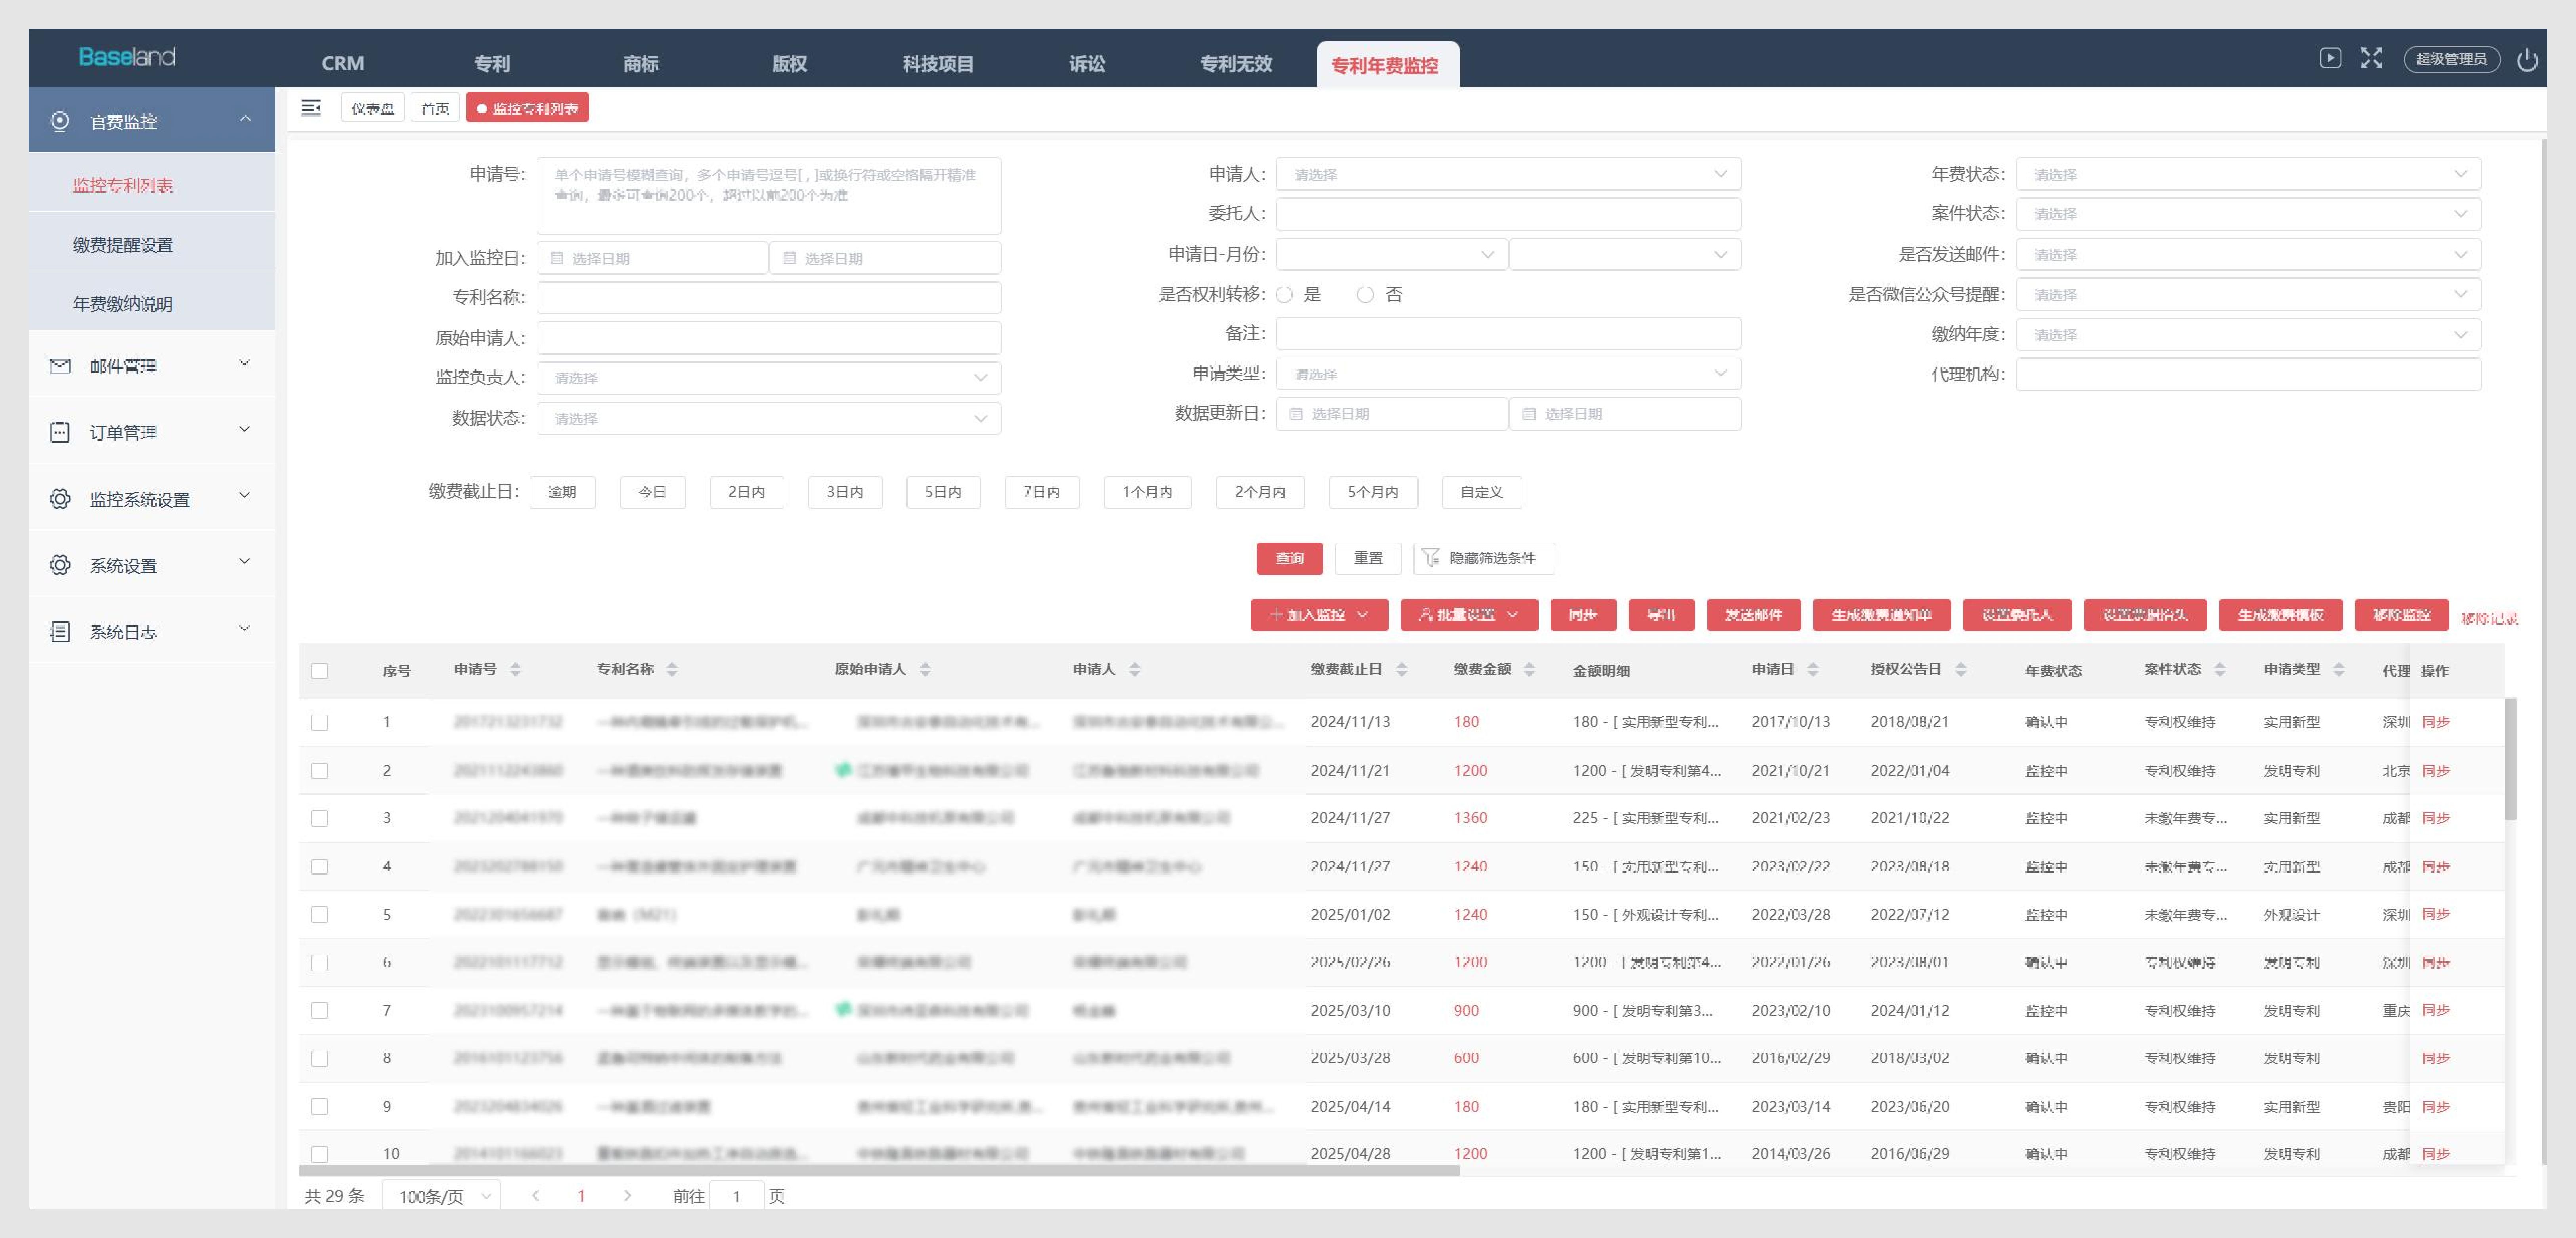Open the 数据状态 dropdown
Viewport: 2576px width, 1238px height.
click(768, 418)
